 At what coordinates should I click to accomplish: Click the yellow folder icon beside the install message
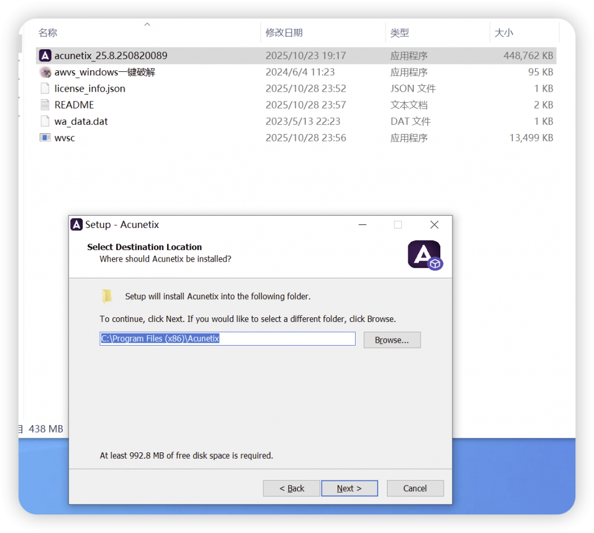(x=107, y=295)
